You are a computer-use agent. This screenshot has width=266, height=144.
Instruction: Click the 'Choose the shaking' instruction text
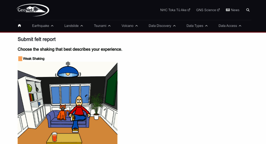click(x=70, y=49)
